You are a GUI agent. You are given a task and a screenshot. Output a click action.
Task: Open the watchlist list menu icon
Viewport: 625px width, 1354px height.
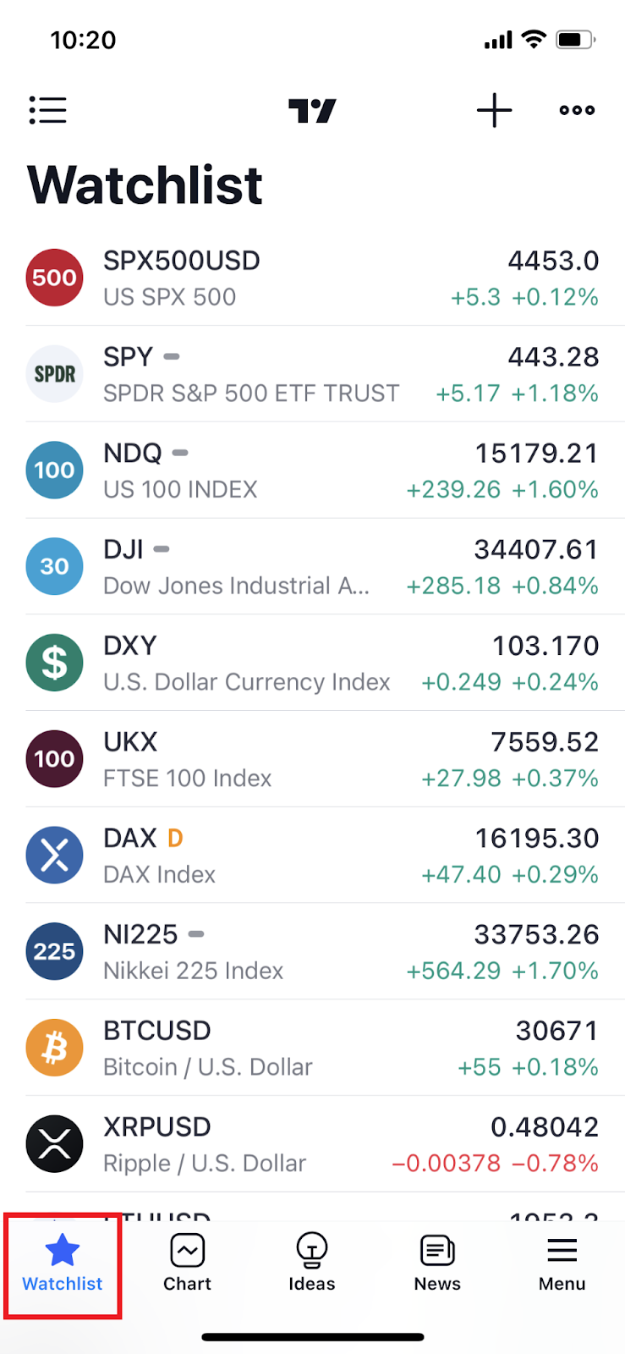click(x=47, y=110)
